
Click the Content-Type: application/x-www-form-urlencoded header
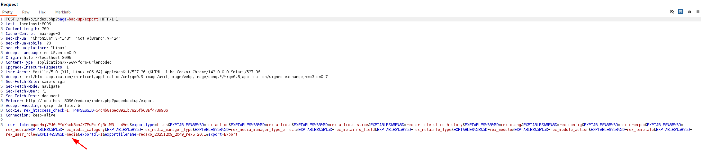59,62
